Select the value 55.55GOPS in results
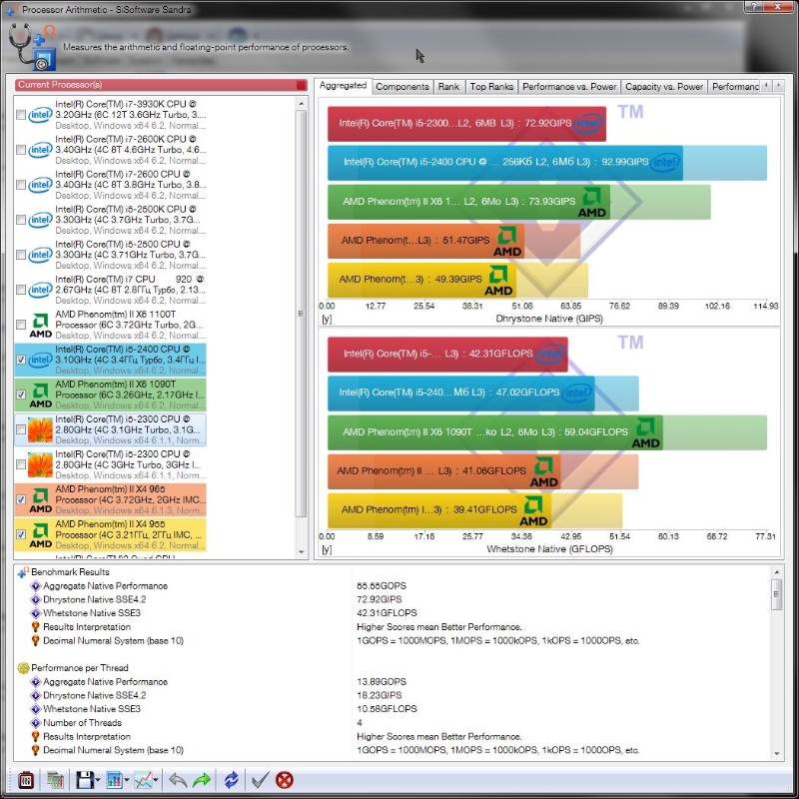 coord(382,586)
